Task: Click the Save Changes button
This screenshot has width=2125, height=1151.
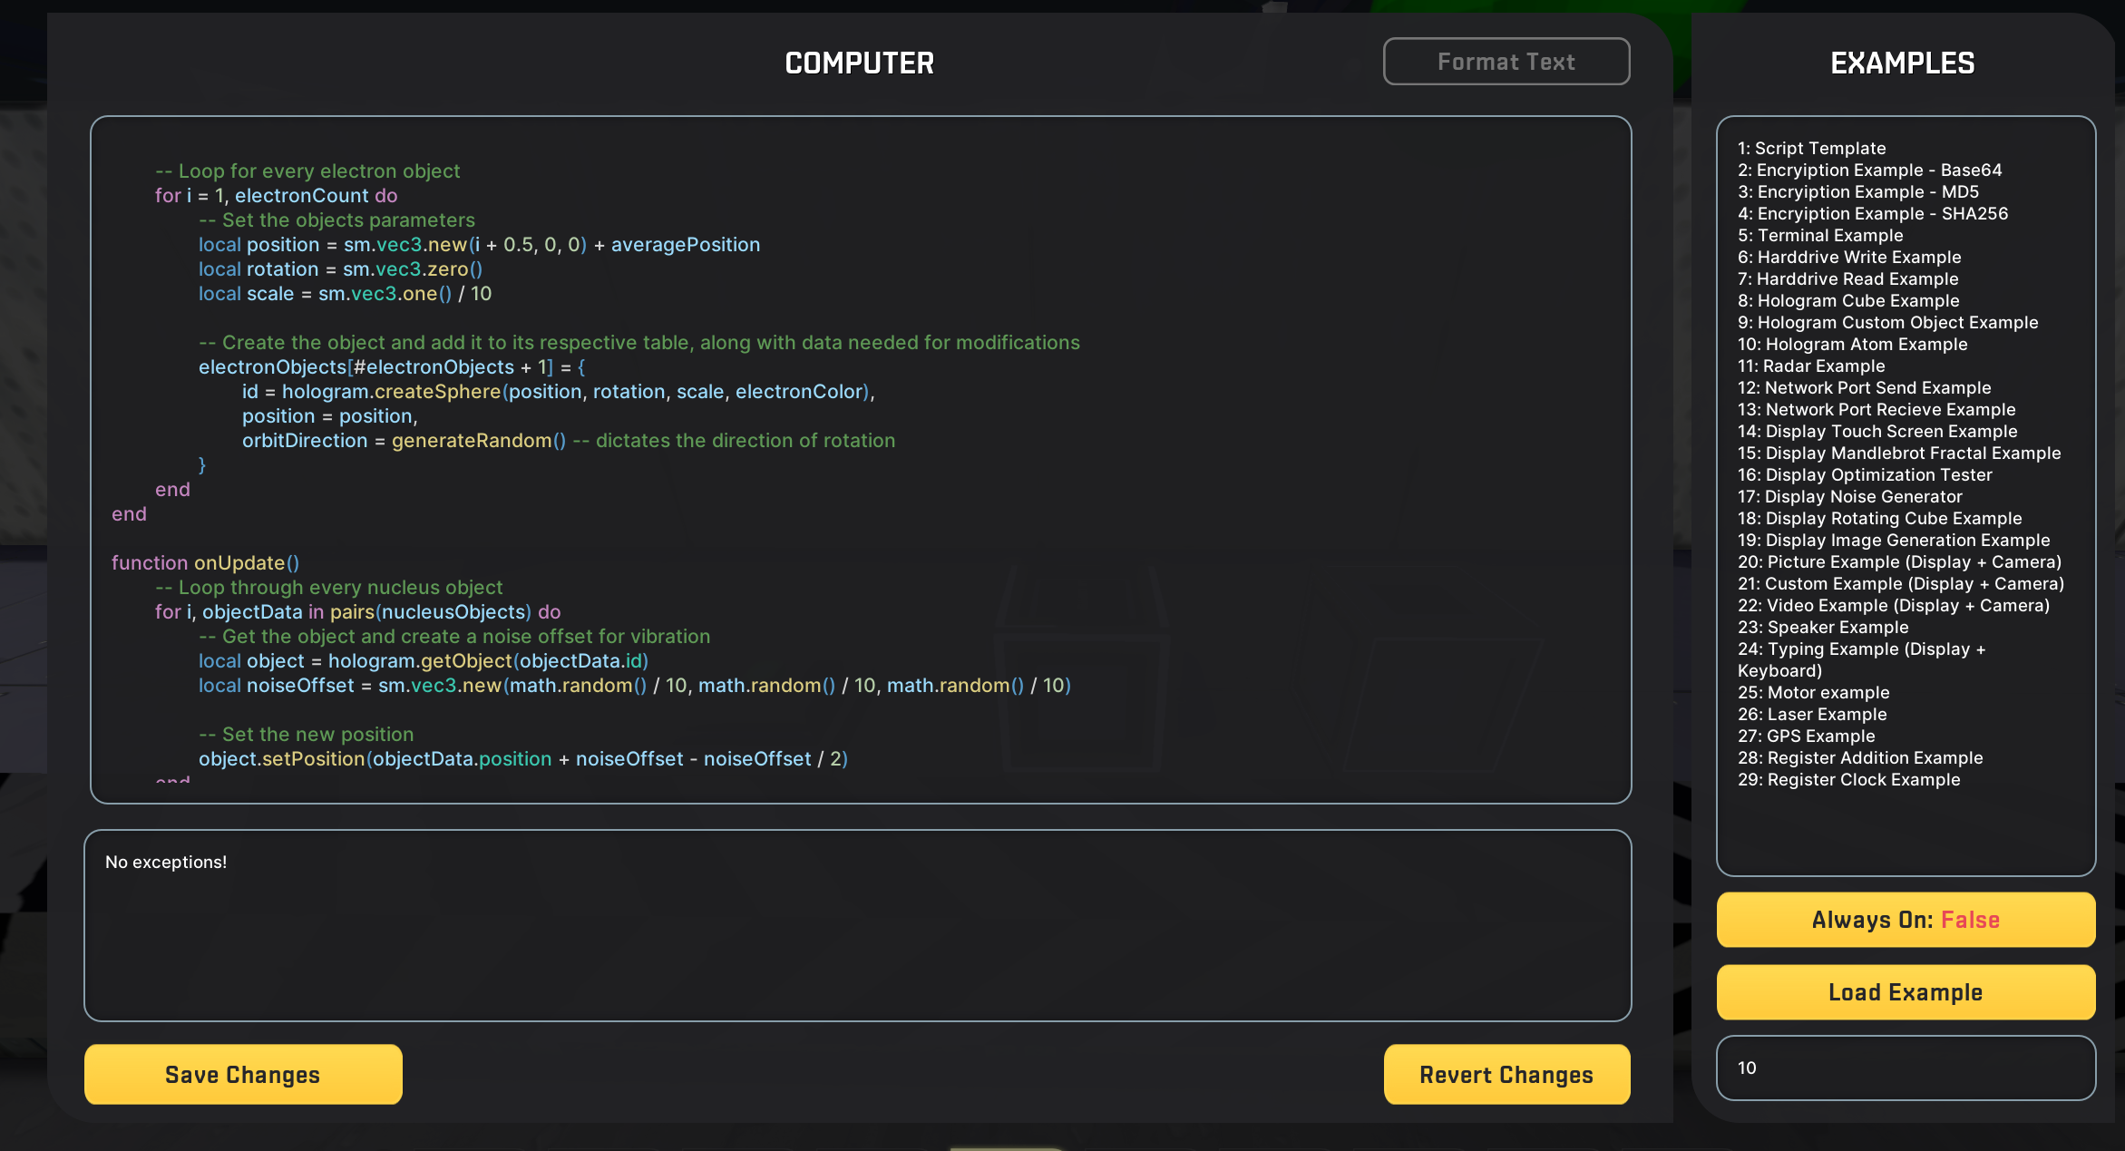Action: click(242, 1075)
